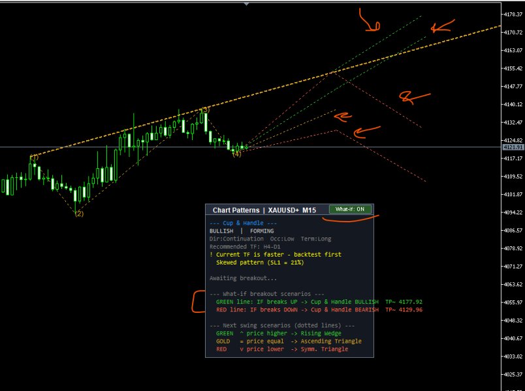The height and width of the screenshot is (391, 525).
Task: Click the TP~ 4177.92 target value
Action: (x=404, y=302)
